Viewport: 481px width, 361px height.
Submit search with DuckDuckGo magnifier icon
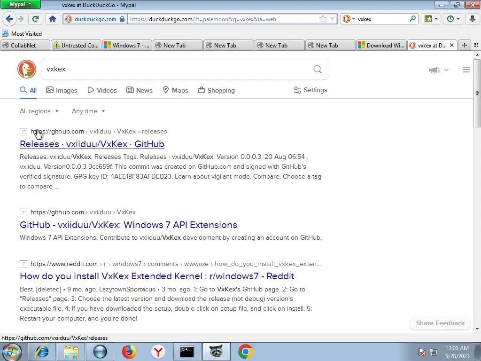[x=318, y=70]
